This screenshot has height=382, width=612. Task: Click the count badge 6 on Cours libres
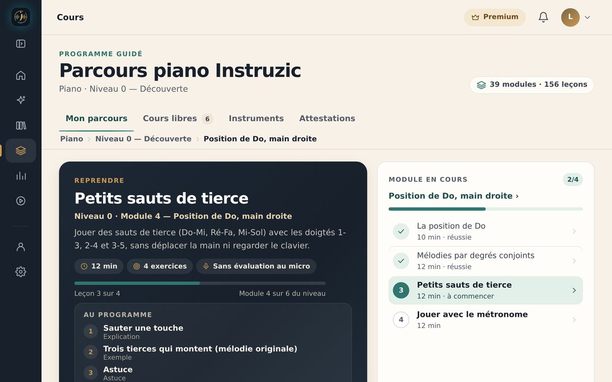coord(207,119)
